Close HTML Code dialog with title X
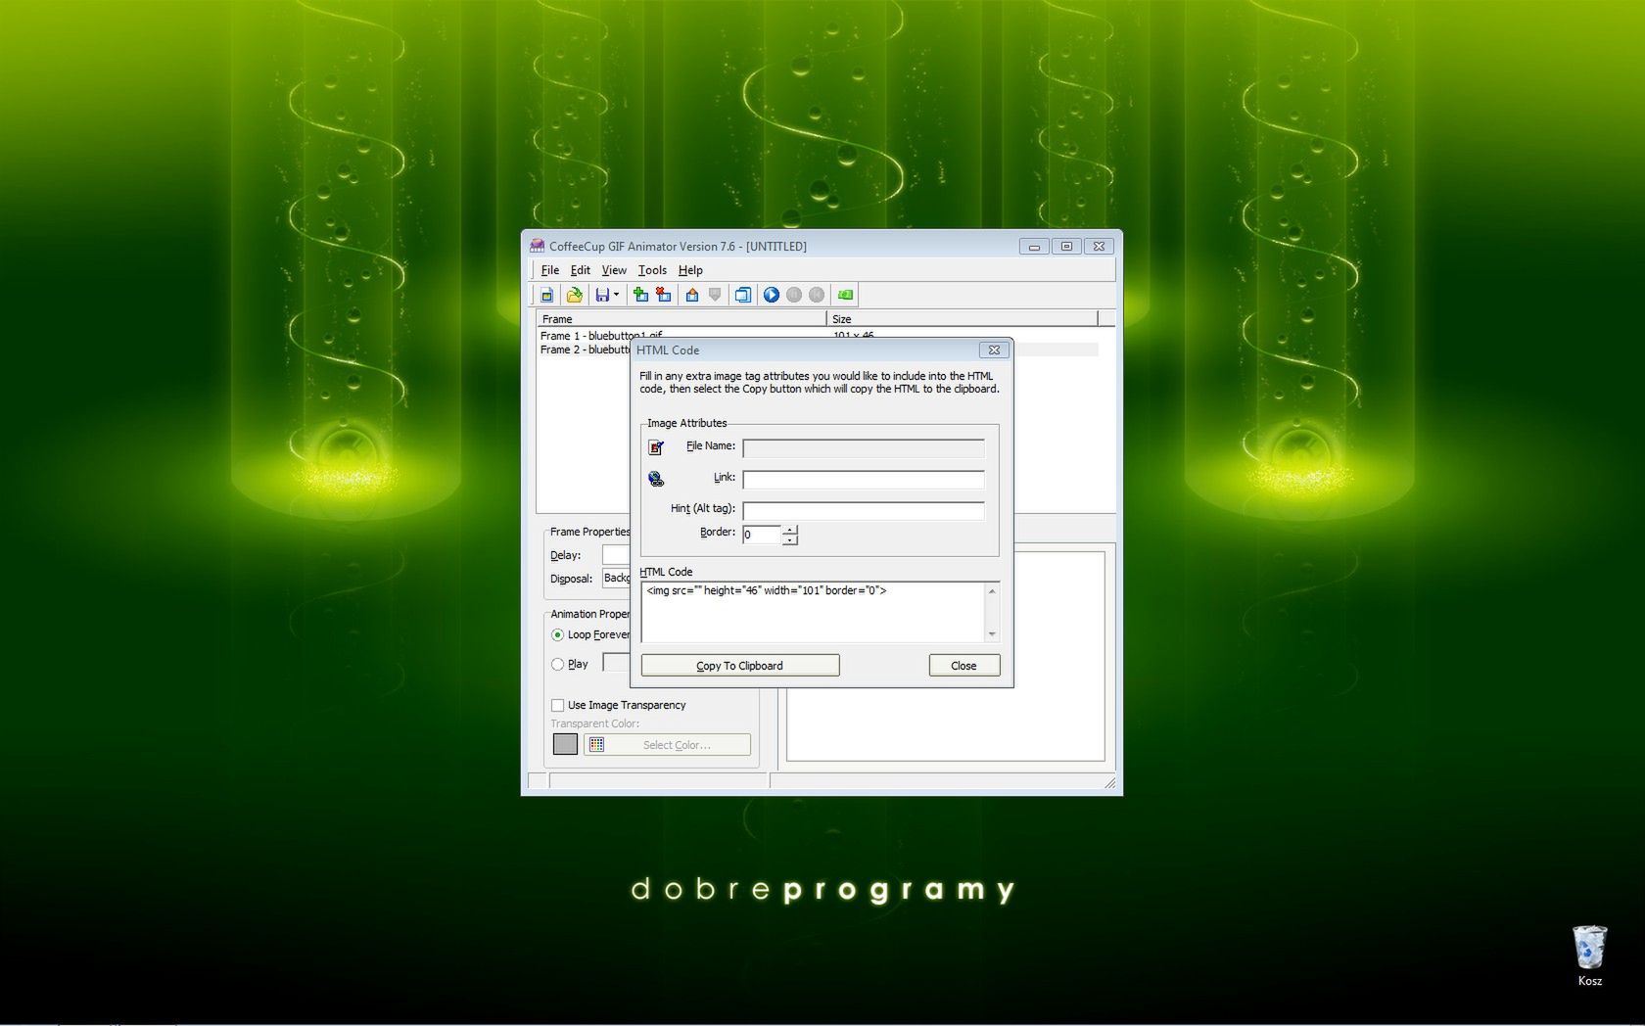This screenshot has width=1645, height=1026. point(994,350)
